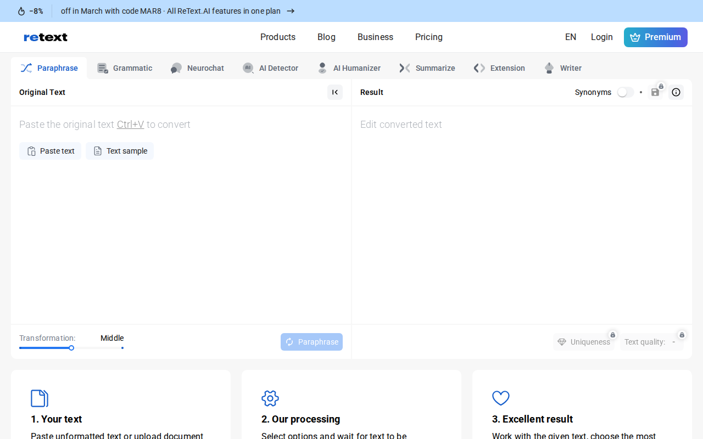This screenshot has width=703, height=439.
Task: Click the retext logo
Action: point(46,37)
